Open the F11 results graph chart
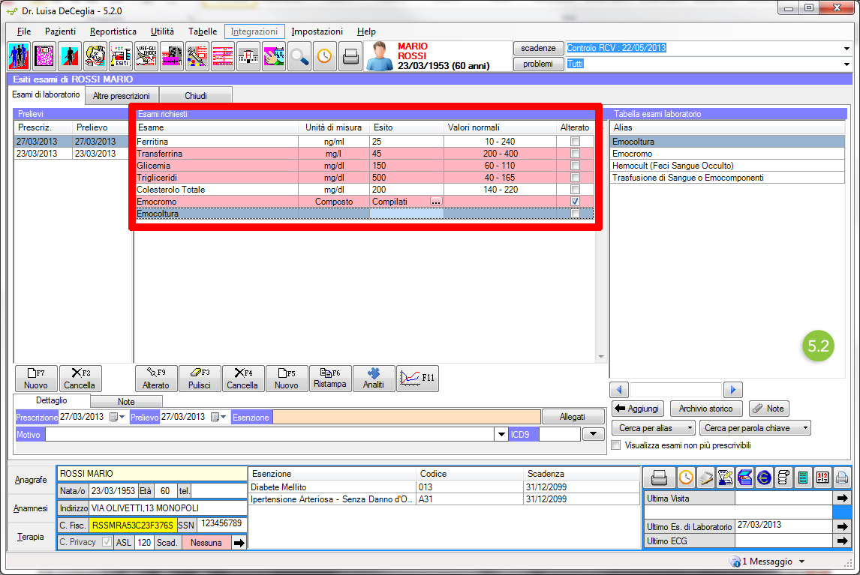860x575 pixels. pos(418,379)
